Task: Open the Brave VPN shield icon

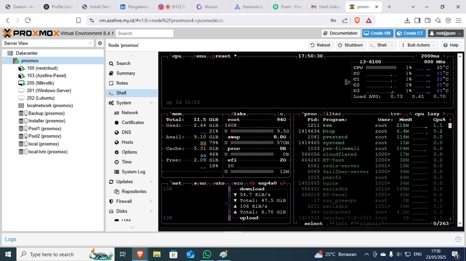Action: [x=448, y=20]
